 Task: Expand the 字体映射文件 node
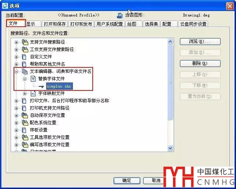25,94
